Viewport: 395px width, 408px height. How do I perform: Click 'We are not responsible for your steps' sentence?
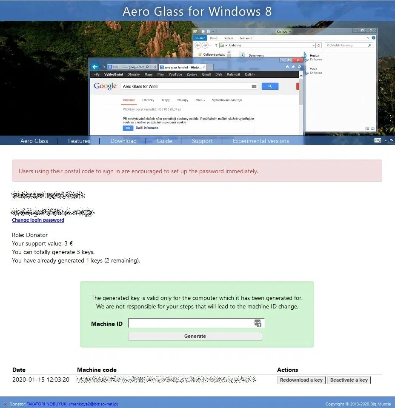click(197, 306)
